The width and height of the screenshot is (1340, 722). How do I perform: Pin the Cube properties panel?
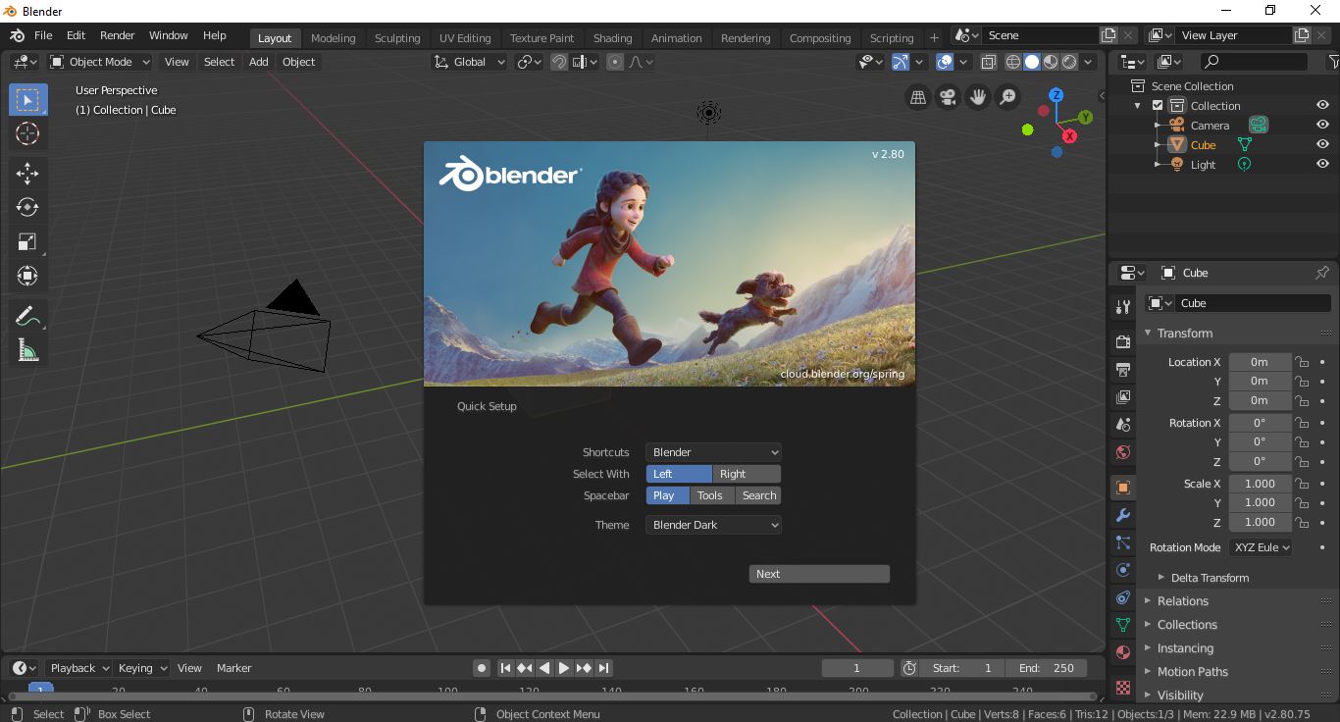point(1321,273)
